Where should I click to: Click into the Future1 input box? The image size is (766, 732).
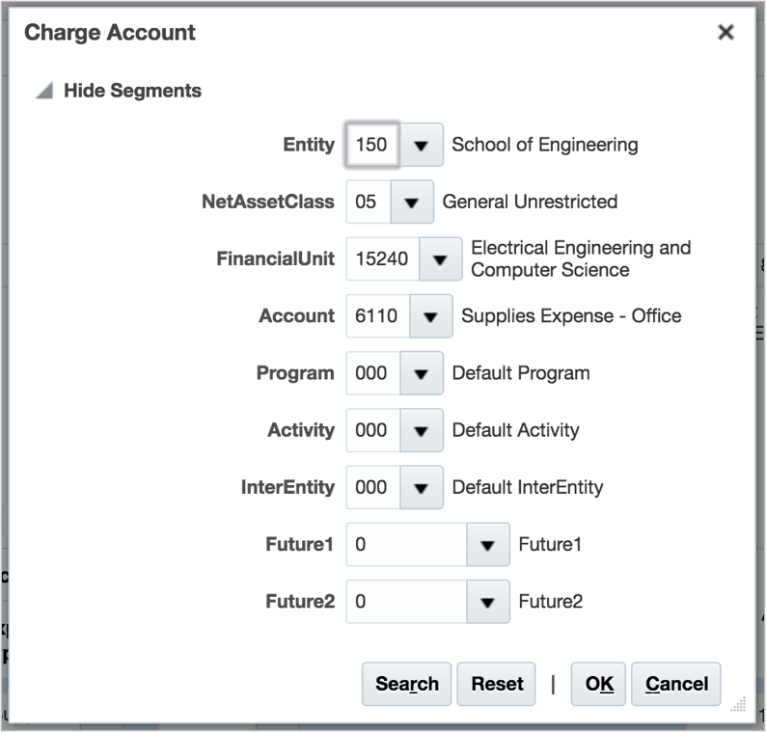pos(406,545)
